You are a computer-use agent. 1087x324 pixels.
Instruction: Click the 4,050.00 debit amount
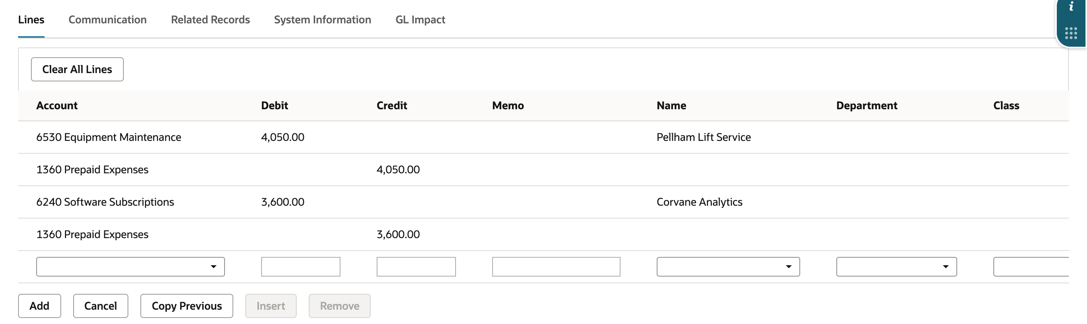click(x=283, y=138)
